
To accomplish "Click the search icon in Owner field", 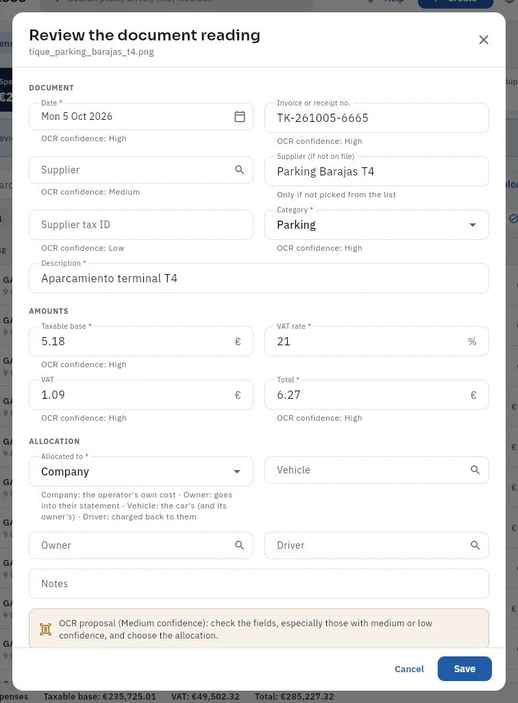I will coord(240,545).
